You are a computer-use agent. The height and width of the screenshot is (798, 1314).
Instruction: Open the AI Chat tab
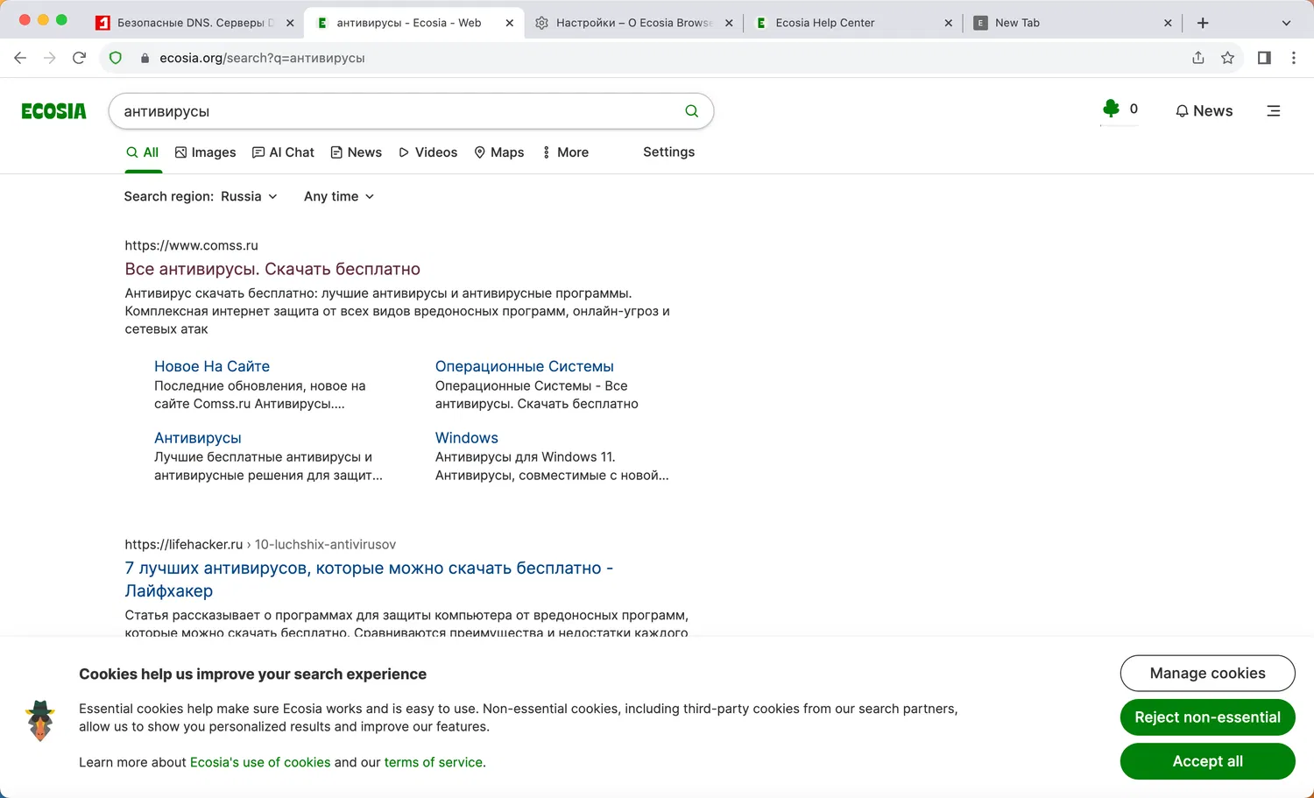point(283,152)
